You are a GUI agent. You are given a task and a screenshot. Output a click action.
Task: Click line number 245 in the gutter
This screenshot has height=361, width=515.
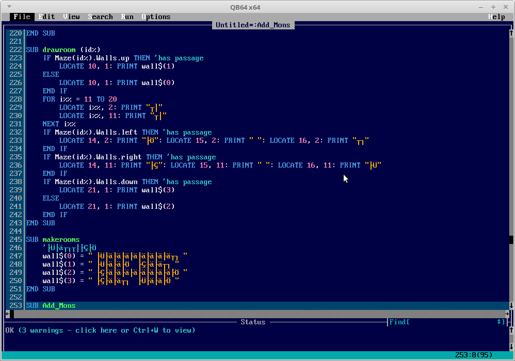pos(15,239)
